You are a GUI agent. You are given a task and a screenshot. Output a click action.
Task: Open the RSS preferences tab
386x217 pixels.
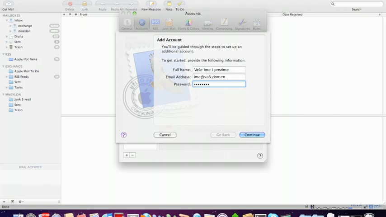tap(155, 24)
